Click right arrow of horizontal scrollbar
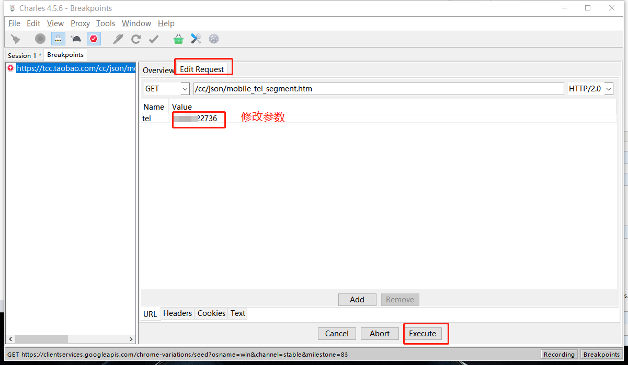Image resolution: width=628 pixels, height=365 pixels. coord(131,339)
